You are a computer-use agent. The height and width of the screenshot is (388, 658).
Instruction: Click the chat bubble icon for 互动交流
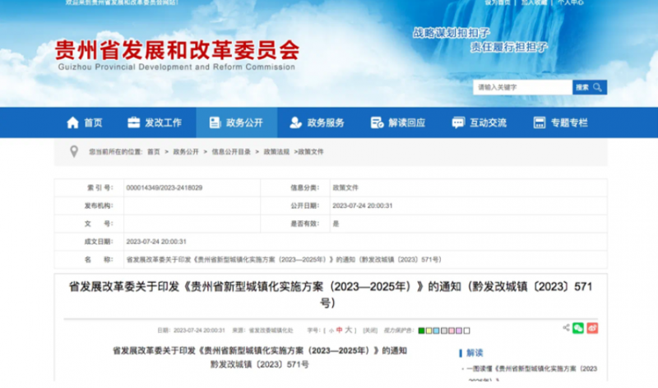(x=458, y=122)
